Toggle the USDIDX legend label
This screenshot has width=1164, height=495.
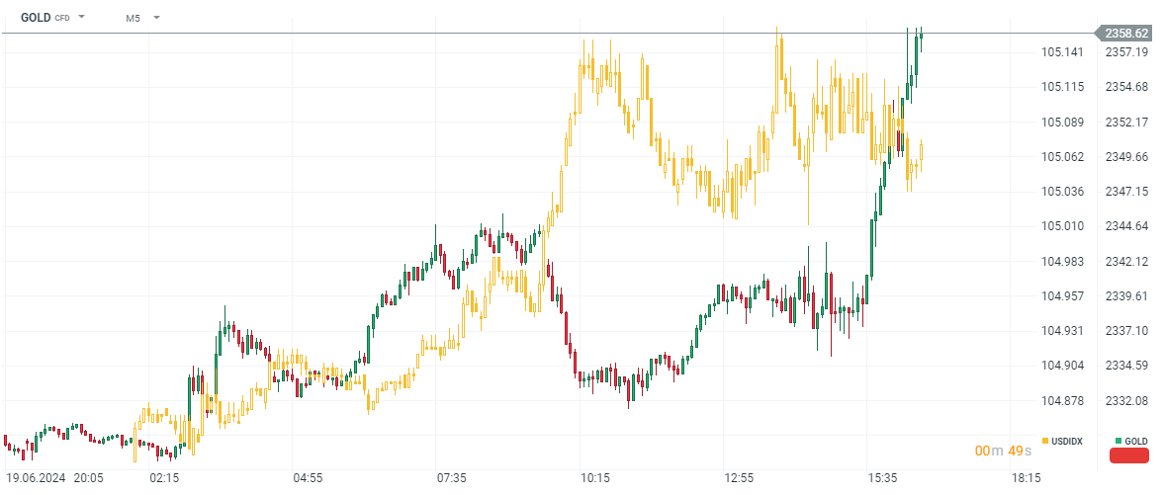click(1067, 441)
